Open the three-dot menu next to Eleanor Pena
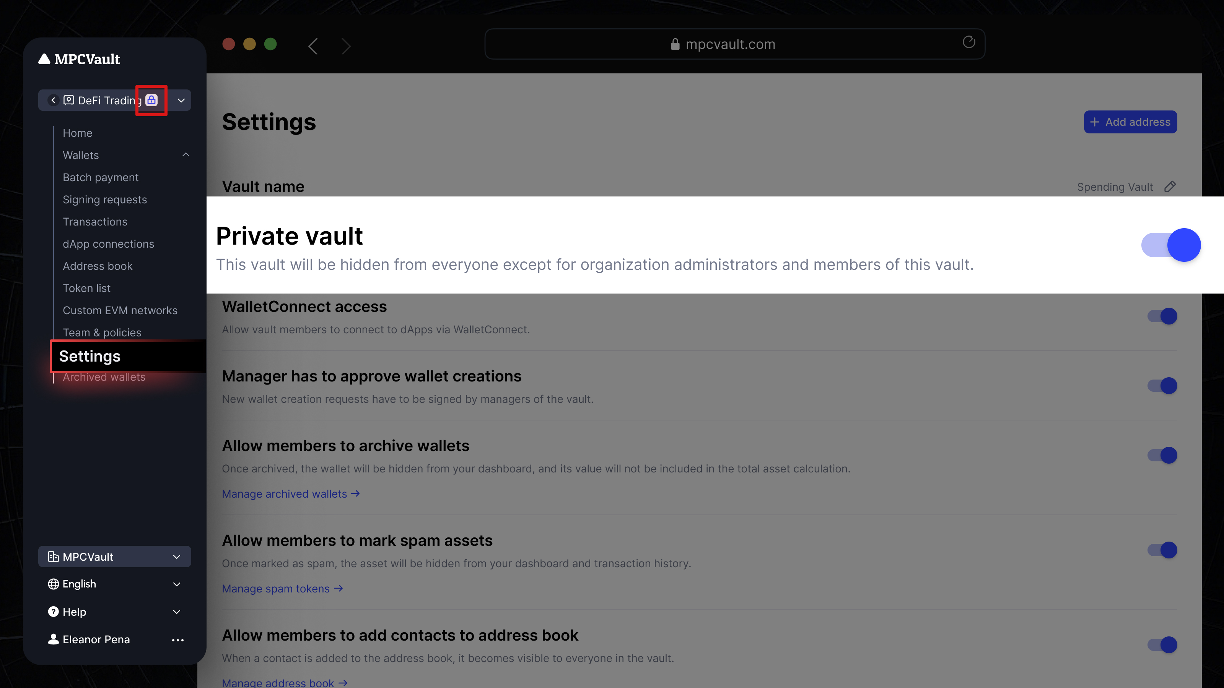Viewport: 1224px width, 688px height. click(x=178, y=640)
